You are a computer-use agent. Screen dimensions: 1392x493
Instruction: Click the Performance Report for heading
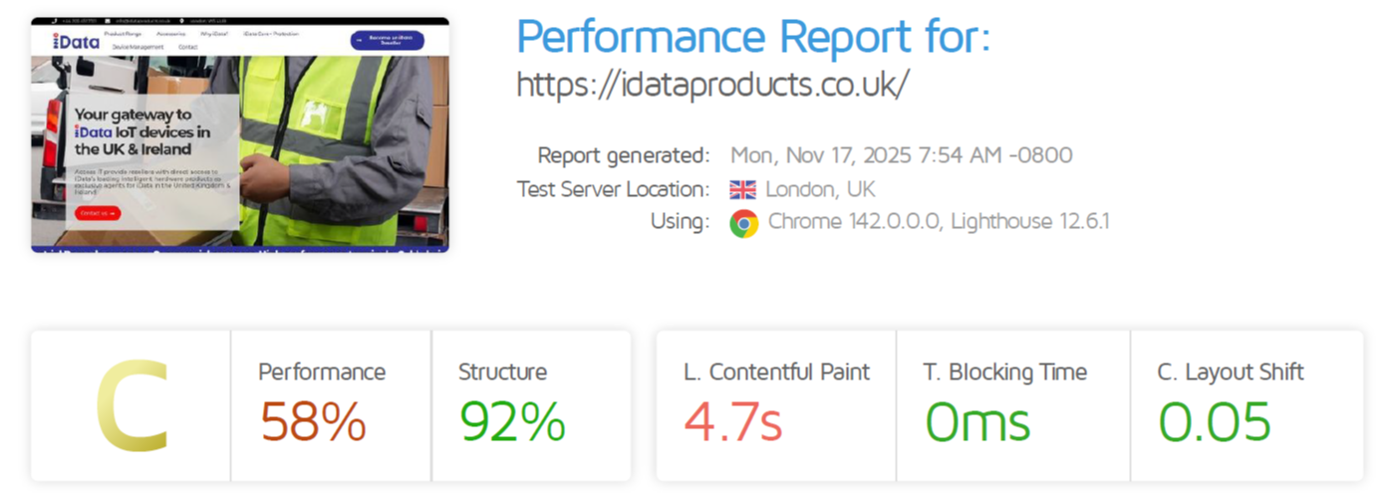click(x=753, y=38)
